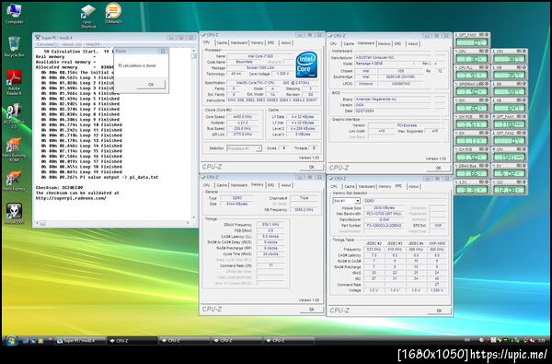Click the 'PCI-Express' graphic interface version
This screenshot has height=364, width=552.
tap(407, 125)
